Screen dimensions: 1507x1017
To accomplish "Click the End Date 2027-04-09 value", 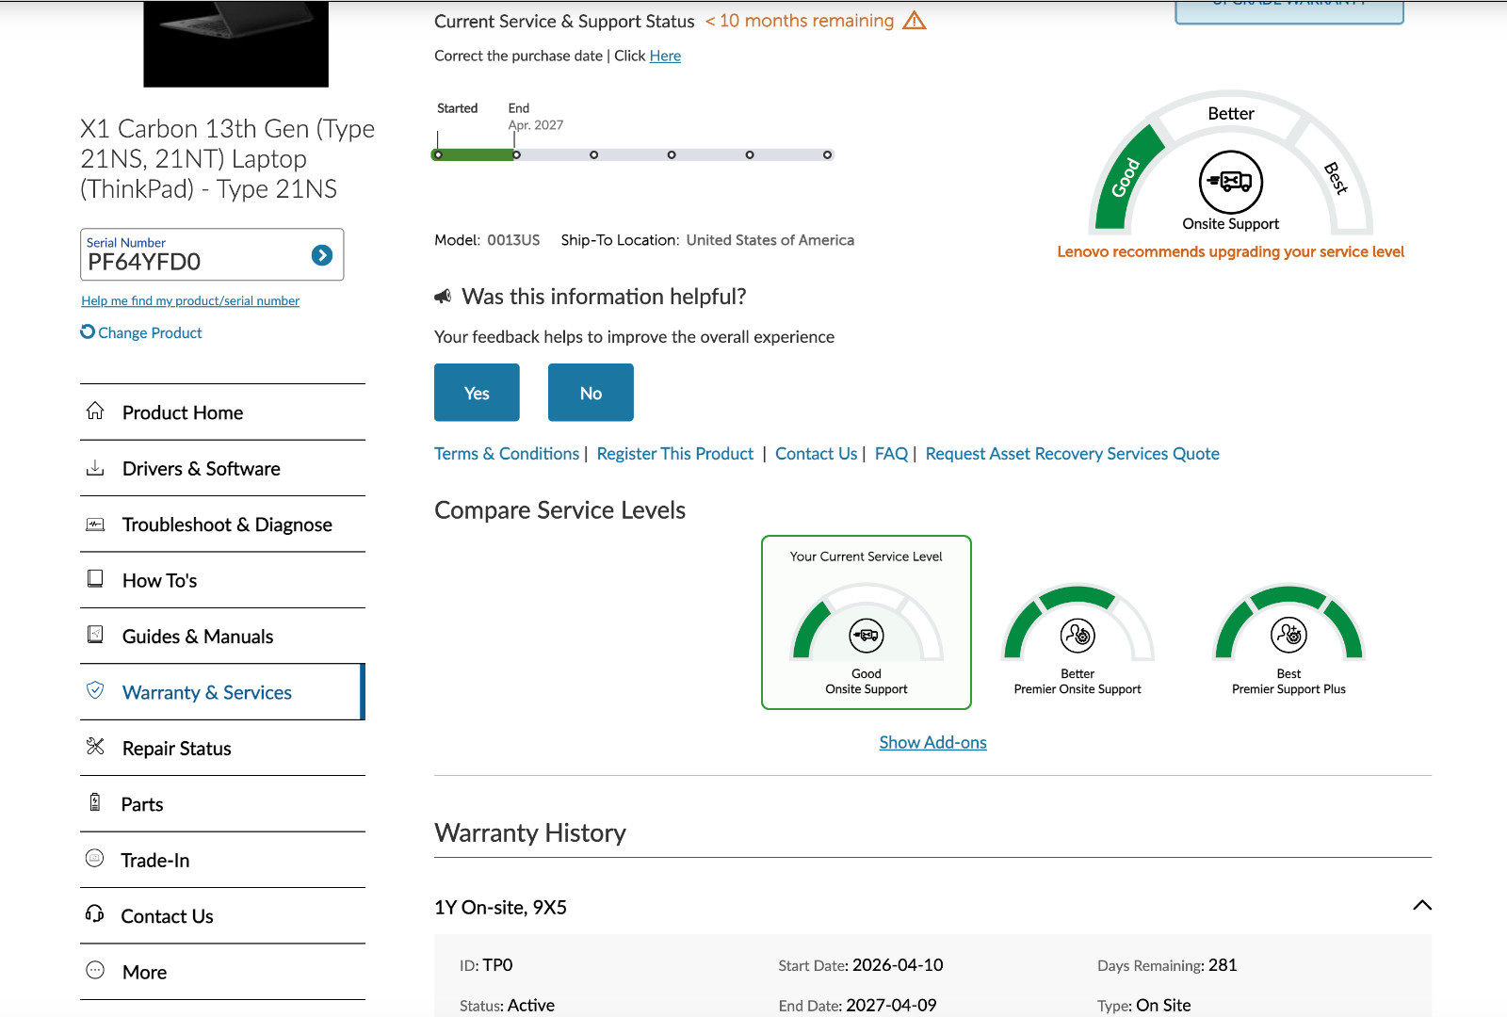I will tap(891, 1005).
